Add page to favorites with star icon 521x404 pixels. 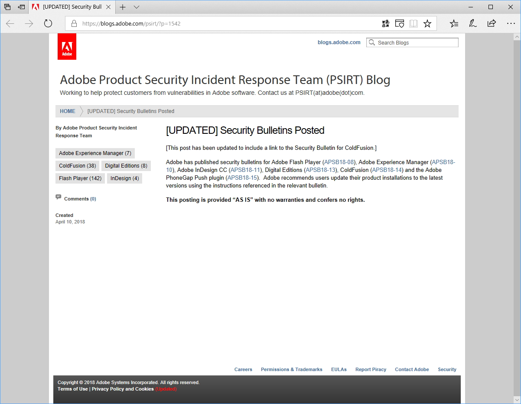coord(427,24)
